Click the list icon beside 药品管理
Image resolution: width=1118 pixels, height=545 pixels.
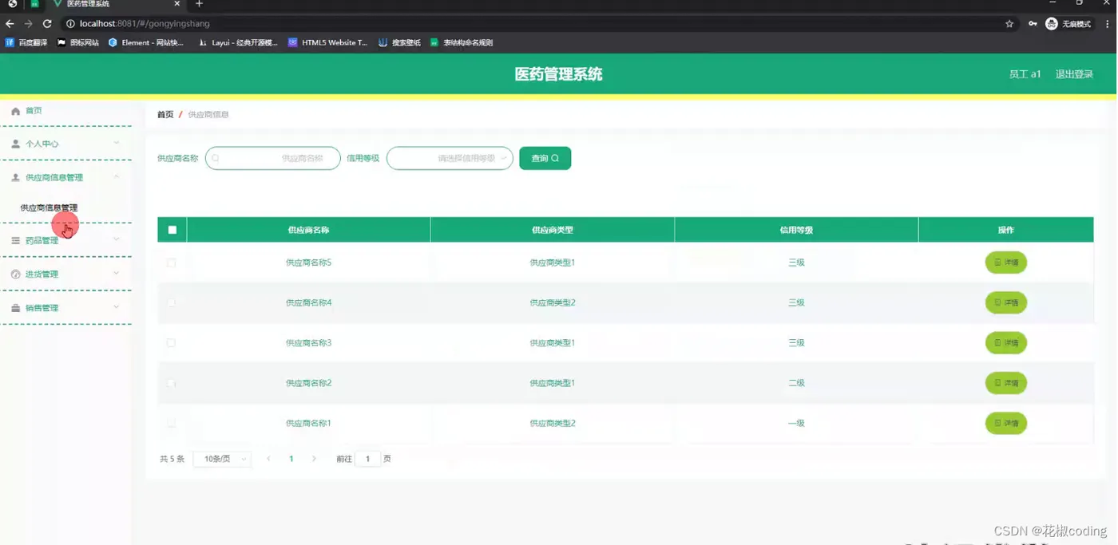pyautogui.click(x=15, y=240)
